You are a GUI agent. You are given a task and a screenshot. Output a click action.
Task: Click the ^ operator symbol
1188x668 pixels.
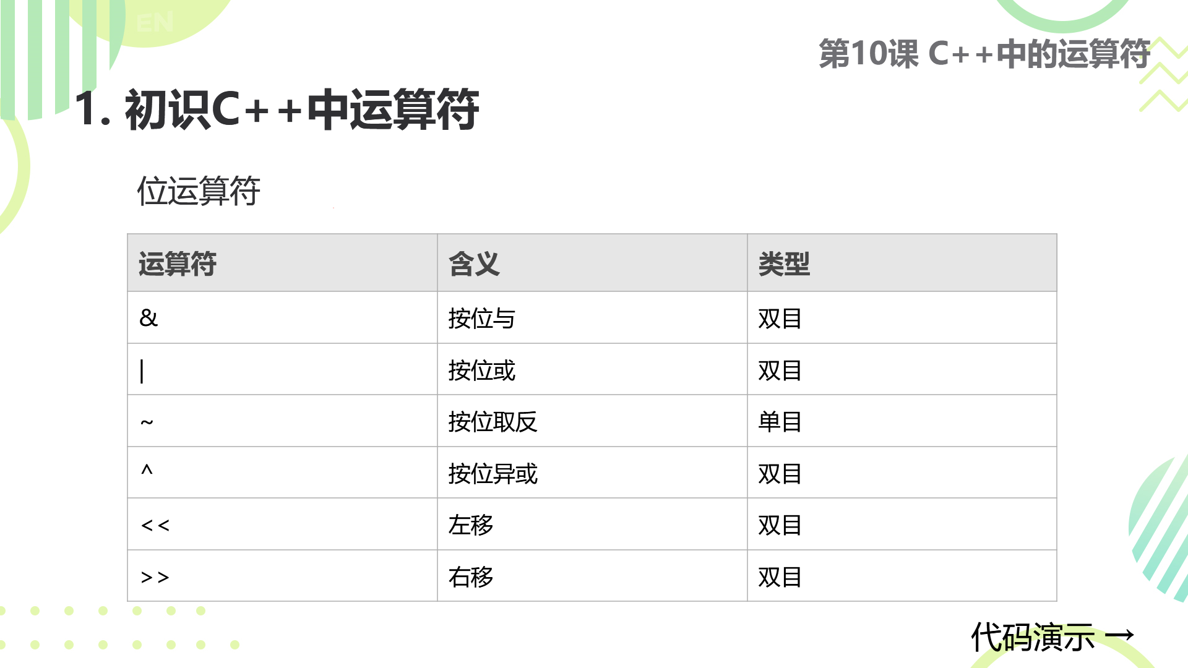coord(147,470)
